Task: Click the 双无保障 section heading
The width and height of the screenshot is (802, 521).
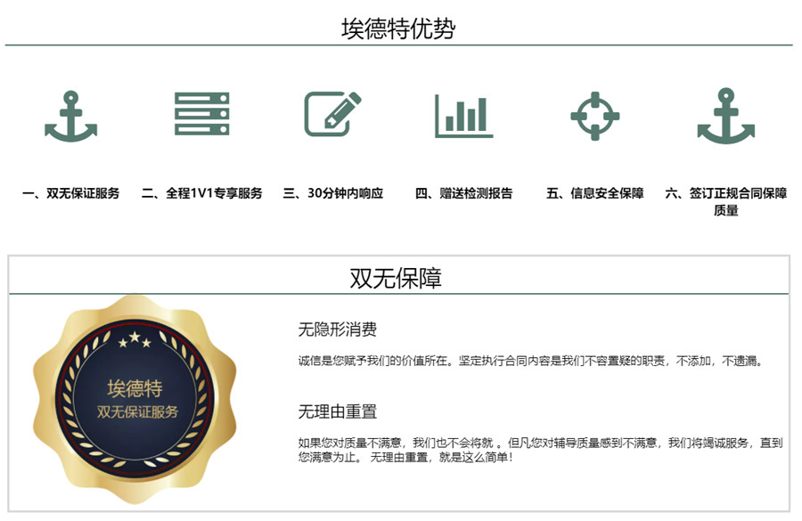Action: pos(396,278)
